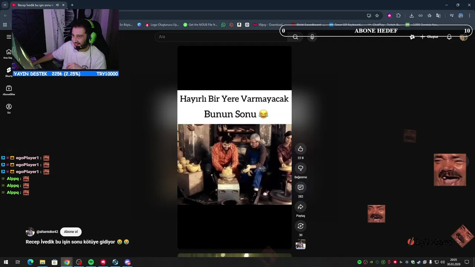Open the Oluştur create menu

pyautogui.click(x=429, y=37)
